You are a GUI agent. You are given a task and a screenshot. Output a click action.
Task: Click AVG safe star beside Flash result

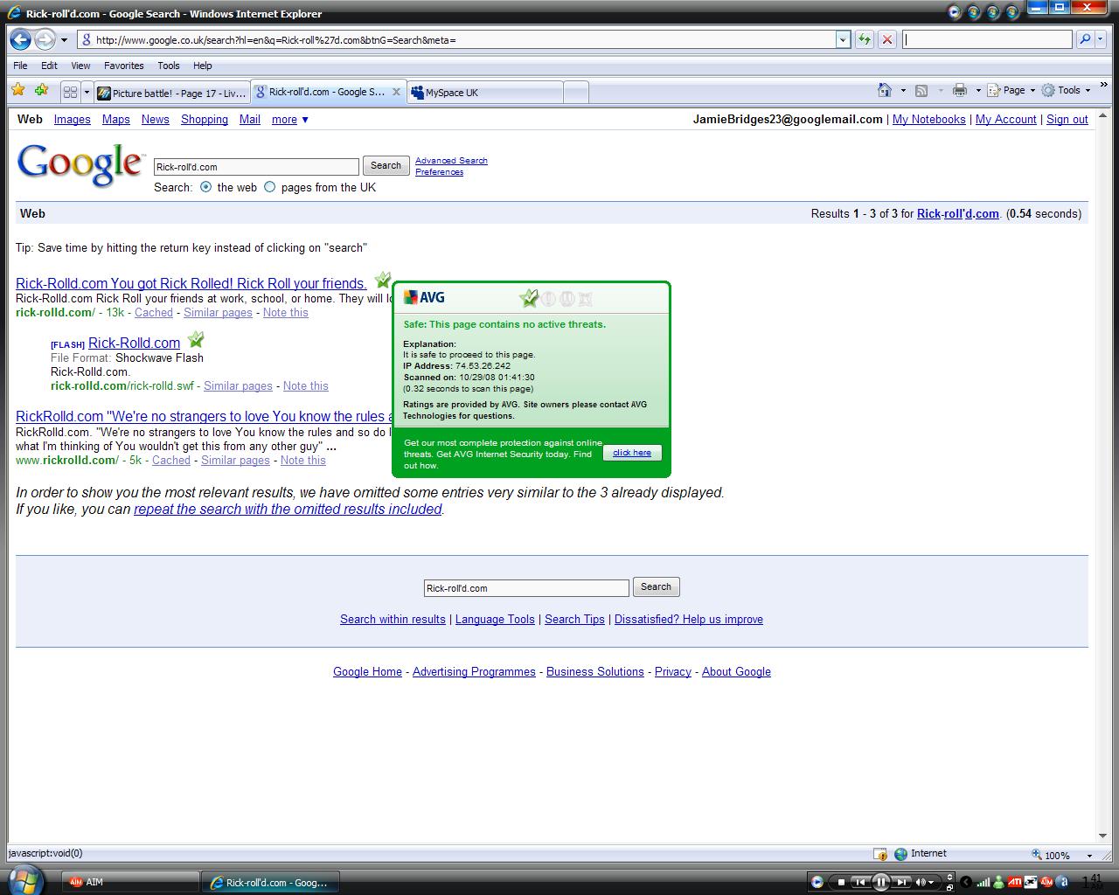[x=196, y=339]
